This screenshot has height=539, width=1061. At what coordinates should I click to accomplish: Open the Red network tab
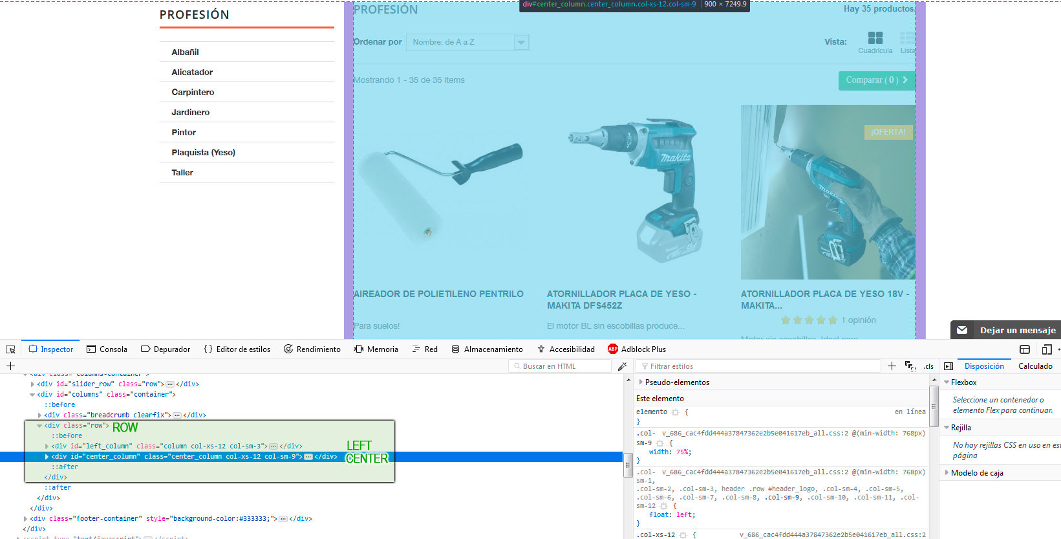point(425,349)
